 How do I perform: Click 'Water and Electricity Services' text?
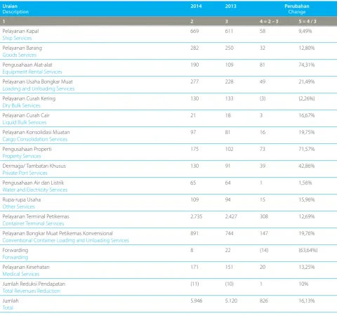[x=35, y=190]
